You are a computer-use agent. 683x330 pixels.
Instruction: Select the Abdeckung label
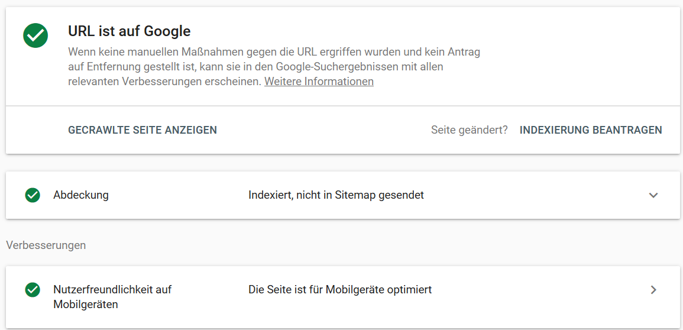pos(81,195)
